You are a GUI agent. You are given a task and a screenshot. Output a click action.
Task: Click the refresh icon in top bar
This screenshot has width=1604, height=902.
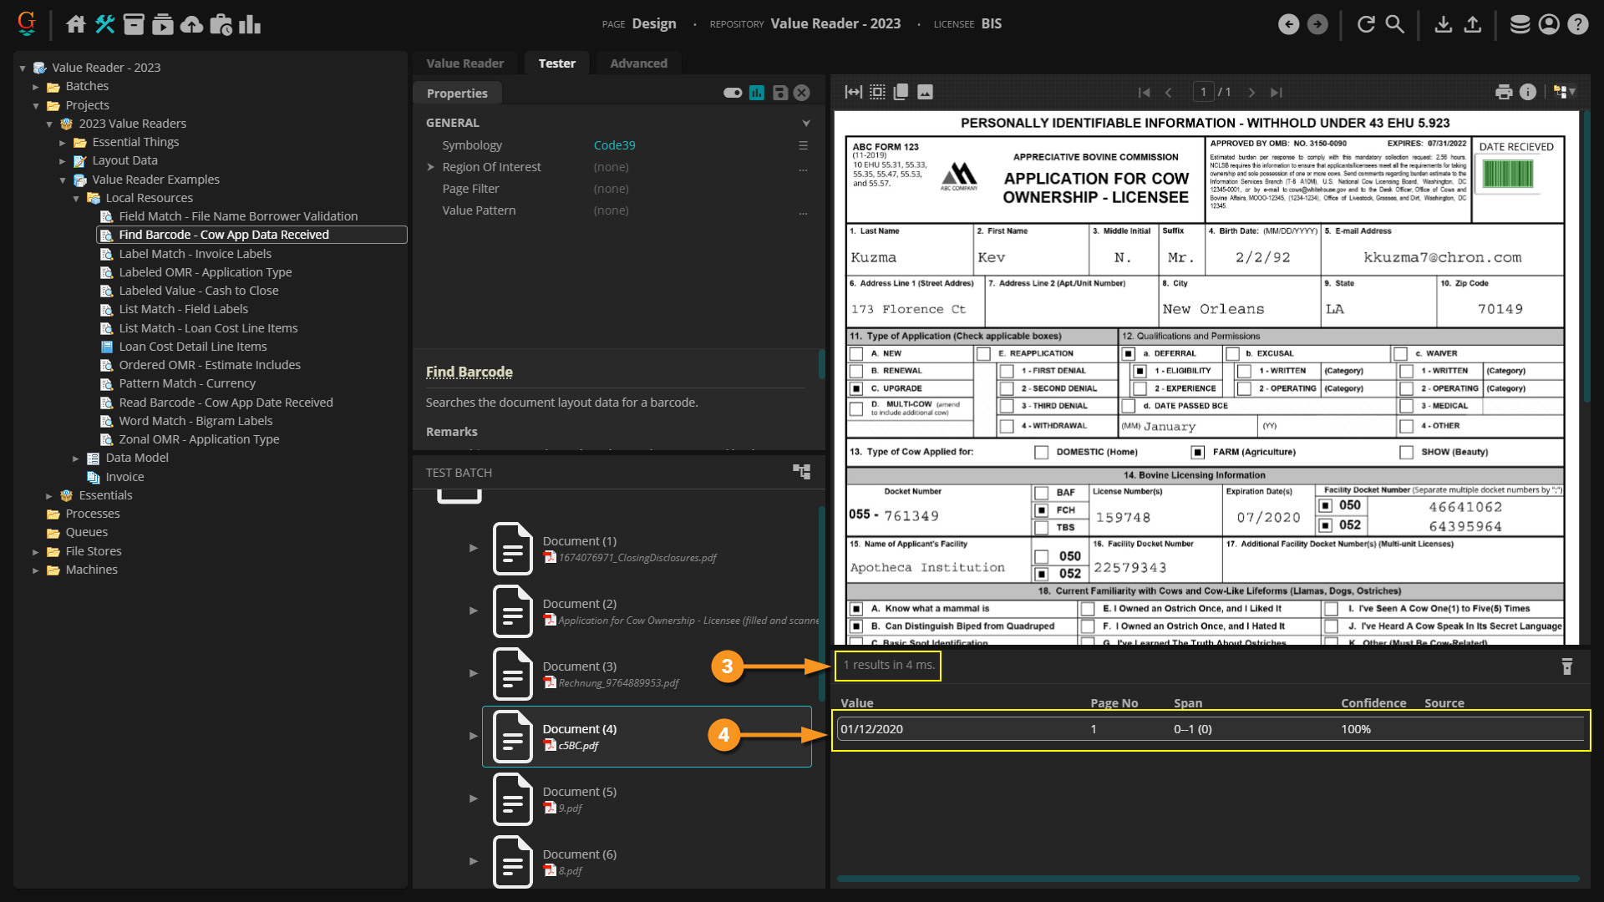(1366, 24)
